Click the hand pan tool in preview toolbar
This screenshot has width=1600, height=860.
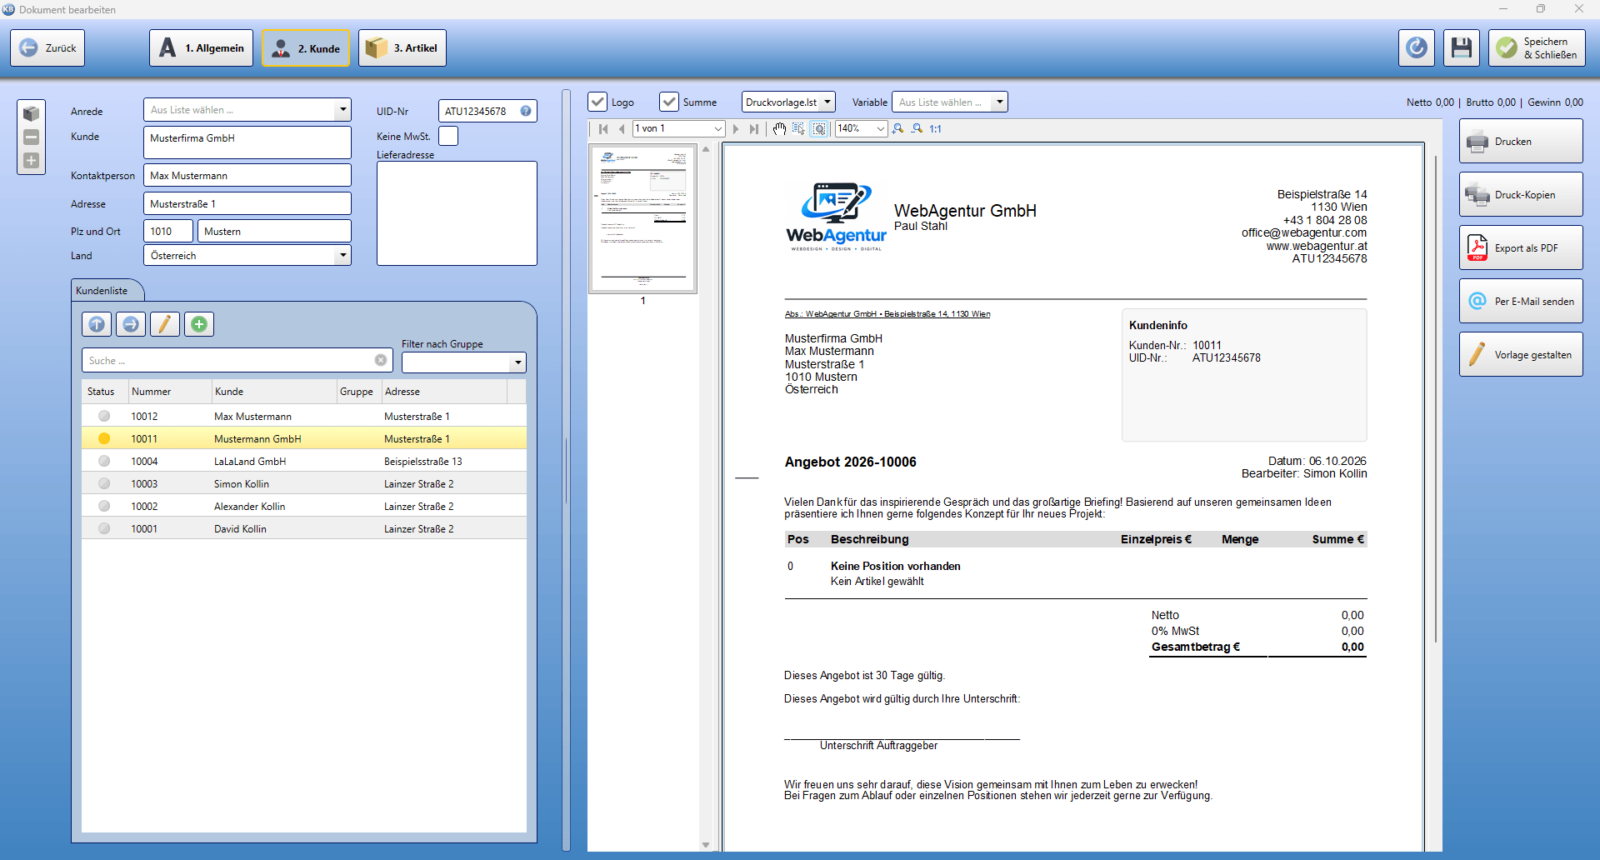[x=779, y=128]
